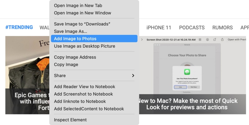Select the Copy Image entry
This screenshot has height=125, width=249.
point(94,65)
